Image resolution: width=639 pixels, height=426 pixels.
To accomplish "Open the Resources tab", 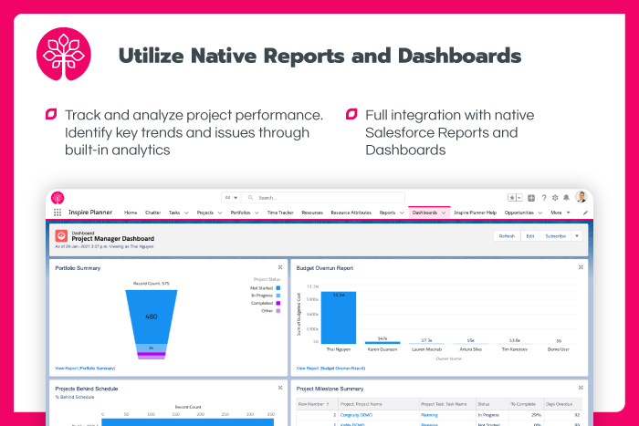I will tap(312, 213).
